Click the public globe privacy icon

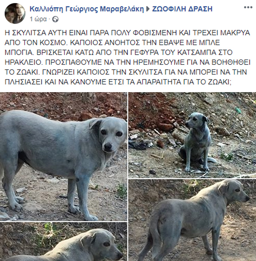(55, 19)
